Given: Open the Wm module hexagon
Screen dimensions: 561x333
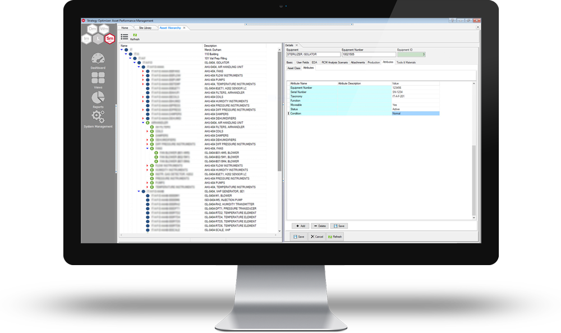Looking at the screenshot, I should click(x=104, y=29).
